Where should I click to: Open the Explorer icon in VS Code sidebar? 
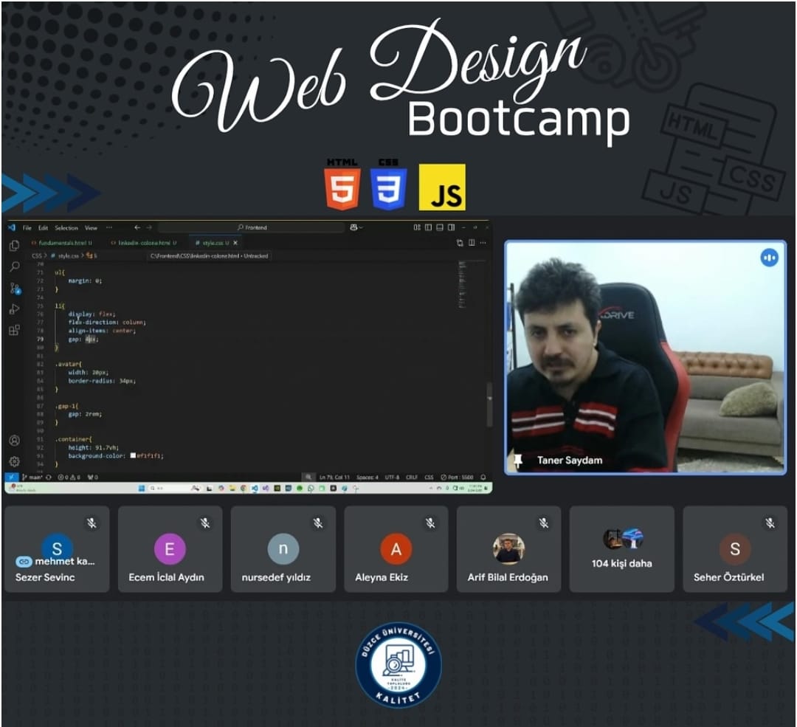point(14,246)
